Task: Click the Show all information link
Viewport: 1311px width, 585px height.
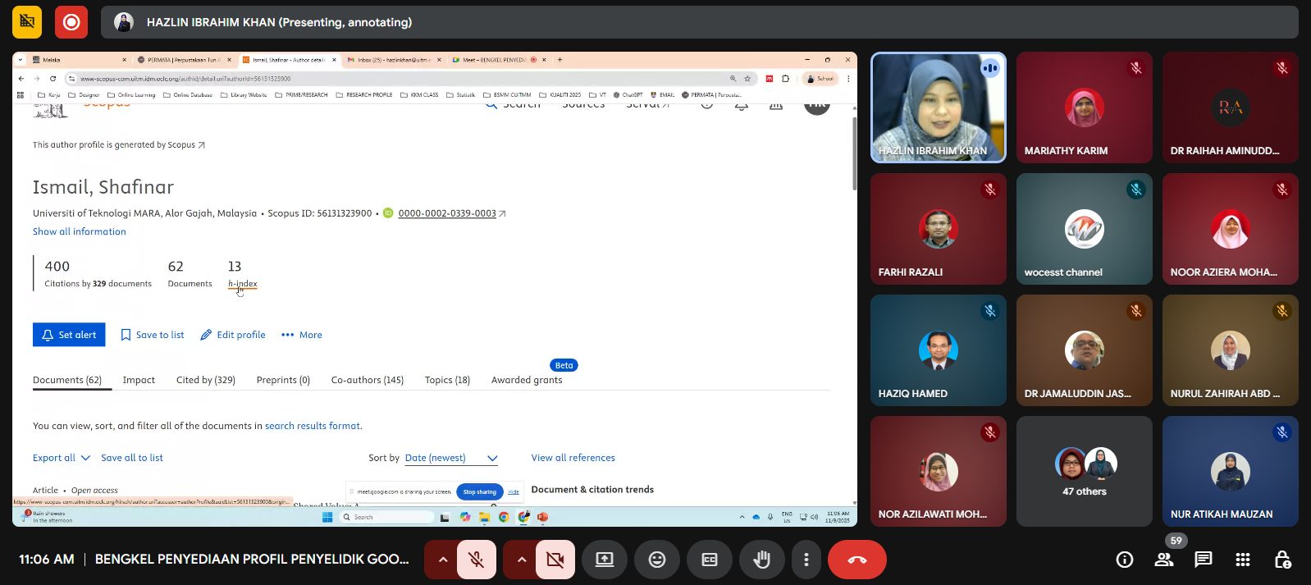Action: 80,231
